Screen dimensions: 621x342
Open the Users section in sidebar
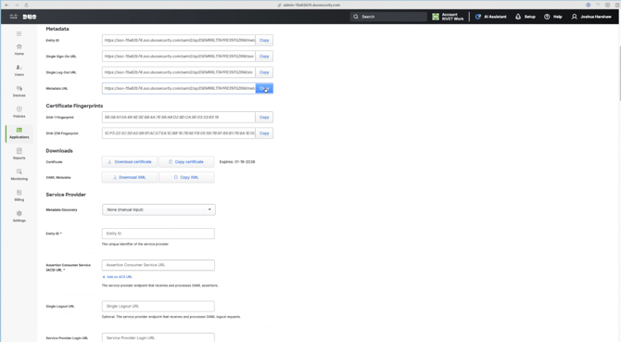click(19, 70)
